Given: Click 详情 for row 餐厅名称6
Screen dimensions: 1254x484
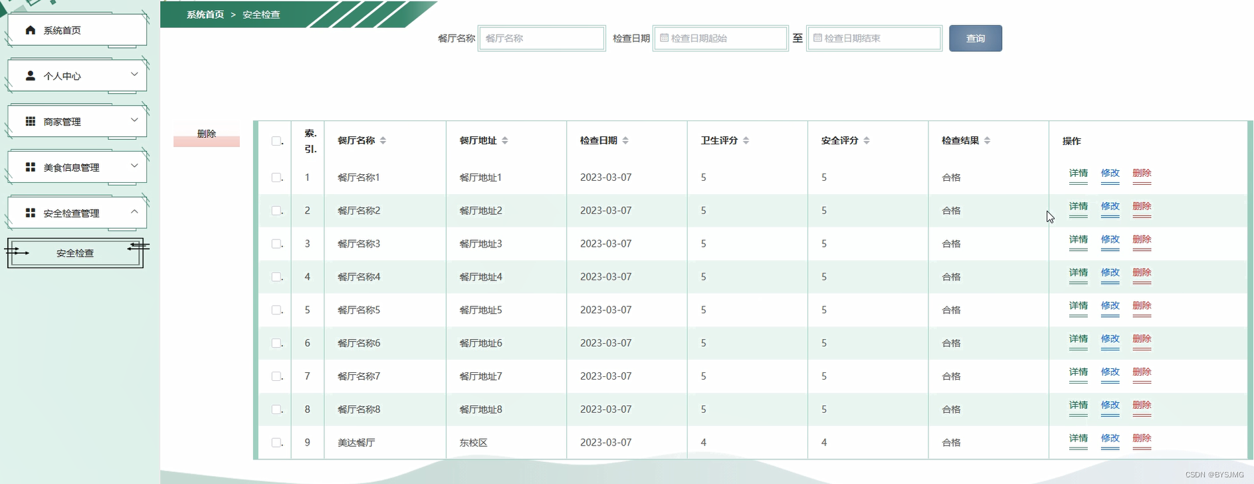Looking at the screenshot, I should coord(1079,339).
